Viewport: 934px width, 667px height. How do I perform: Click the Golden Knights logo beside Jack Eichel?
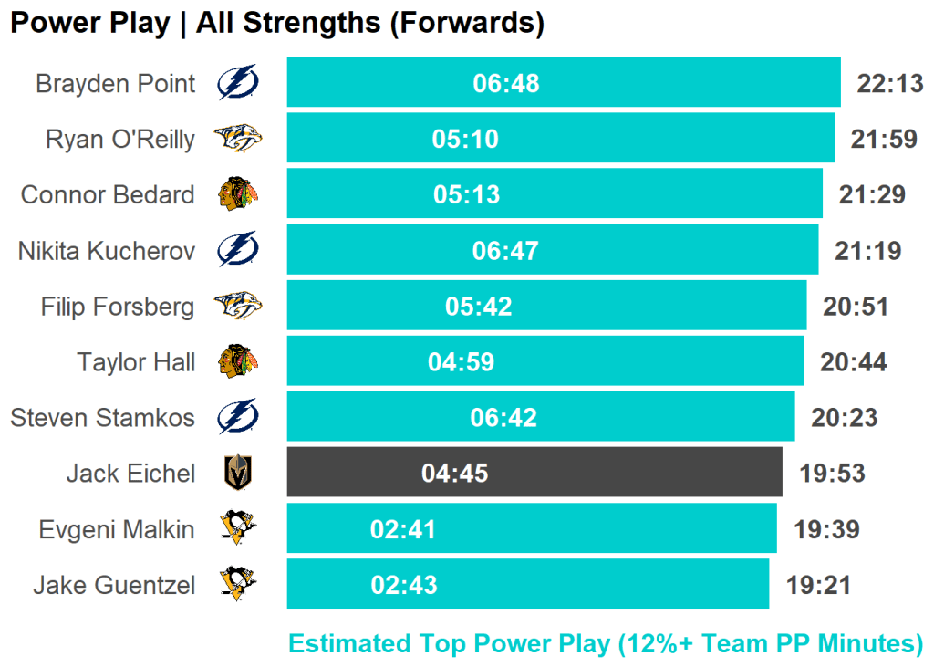[x=237, y=473]
